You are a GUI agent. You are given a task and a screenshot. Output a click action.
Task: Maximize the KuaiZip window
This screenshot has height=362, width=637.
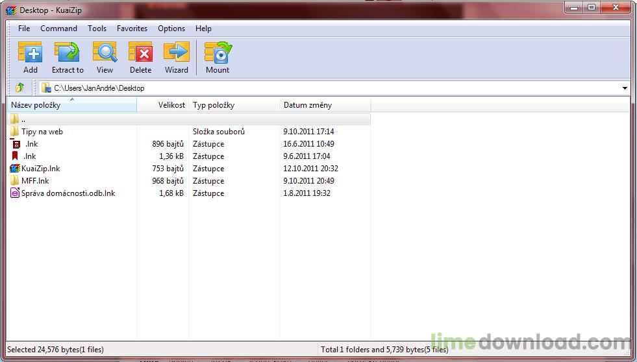[592, 7]
